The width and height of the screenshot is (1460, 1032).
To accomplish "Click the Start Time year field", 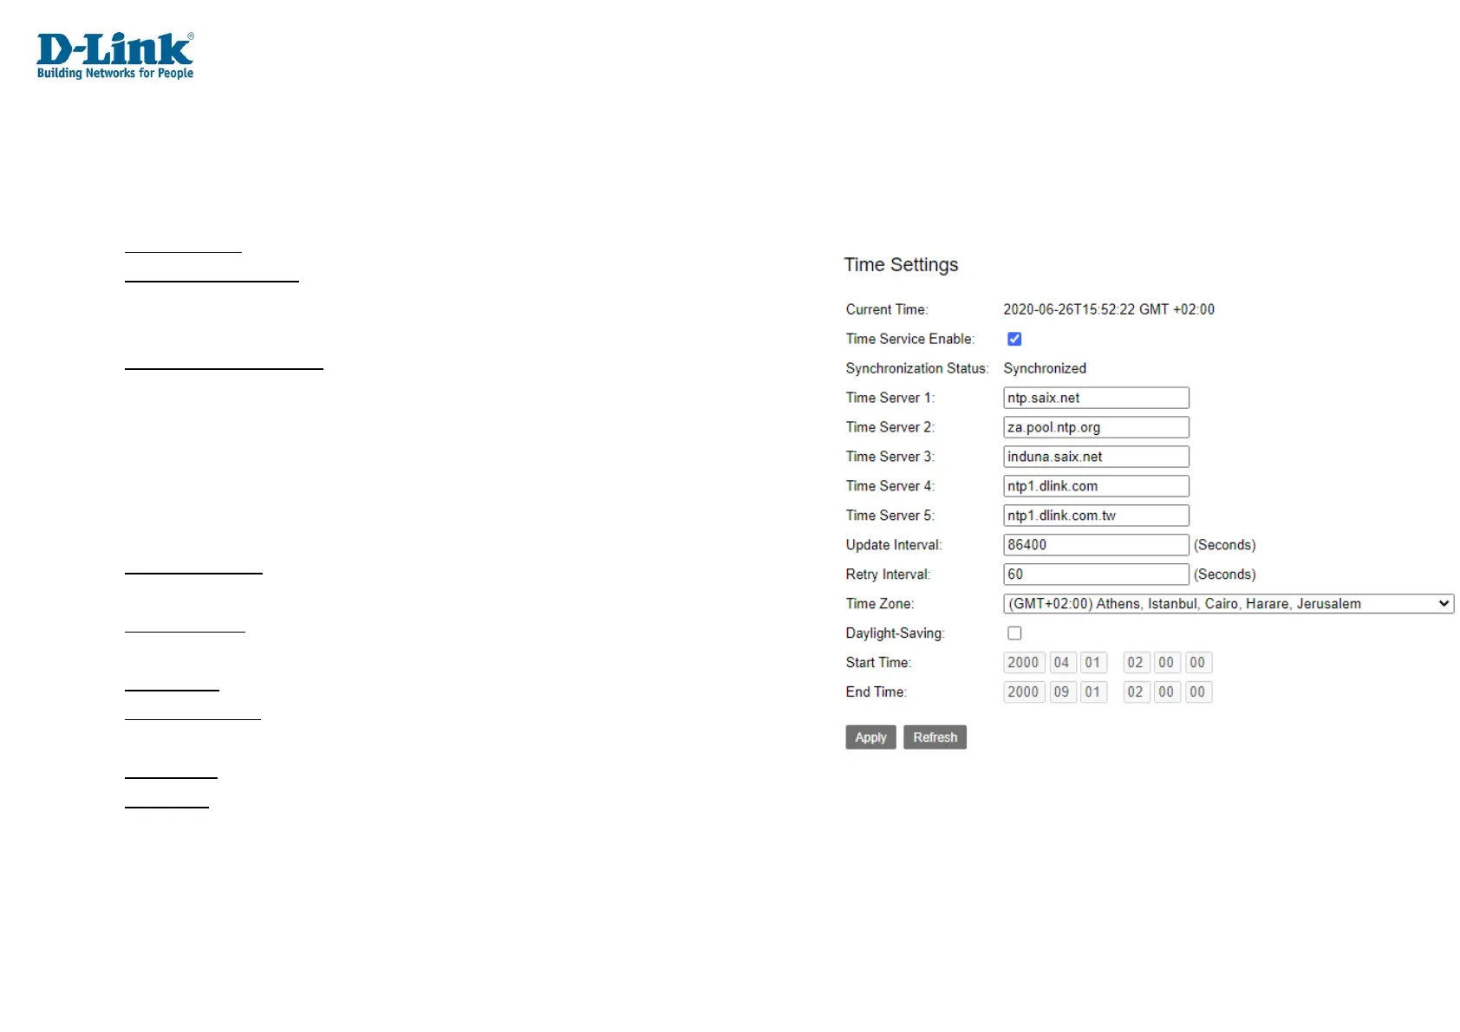I will 1024,663.
